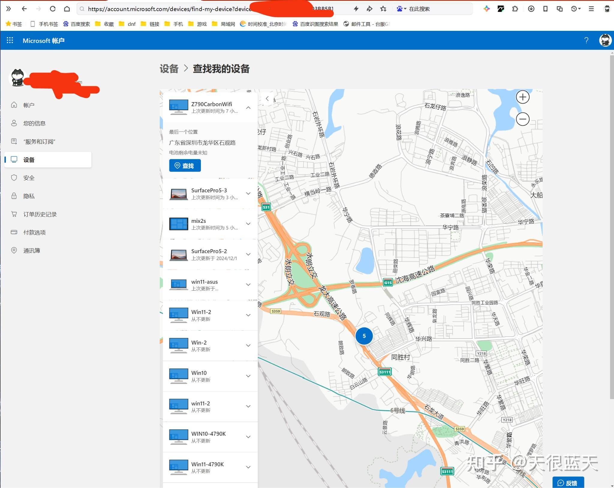614x488 pixels.
Task: Select the lowercase win11-2 device row
Action: click(210, 407)
